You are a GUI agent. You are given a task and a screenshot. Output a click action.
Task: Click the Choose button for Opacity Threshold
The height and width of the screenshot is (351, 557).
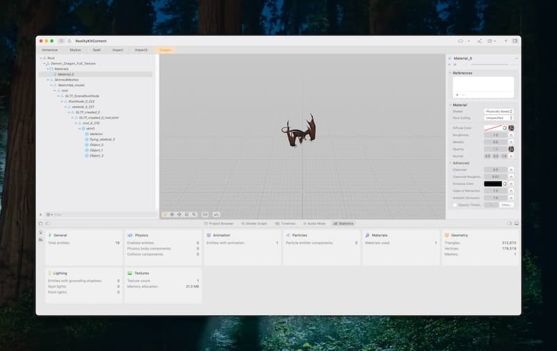coord(507,205)
